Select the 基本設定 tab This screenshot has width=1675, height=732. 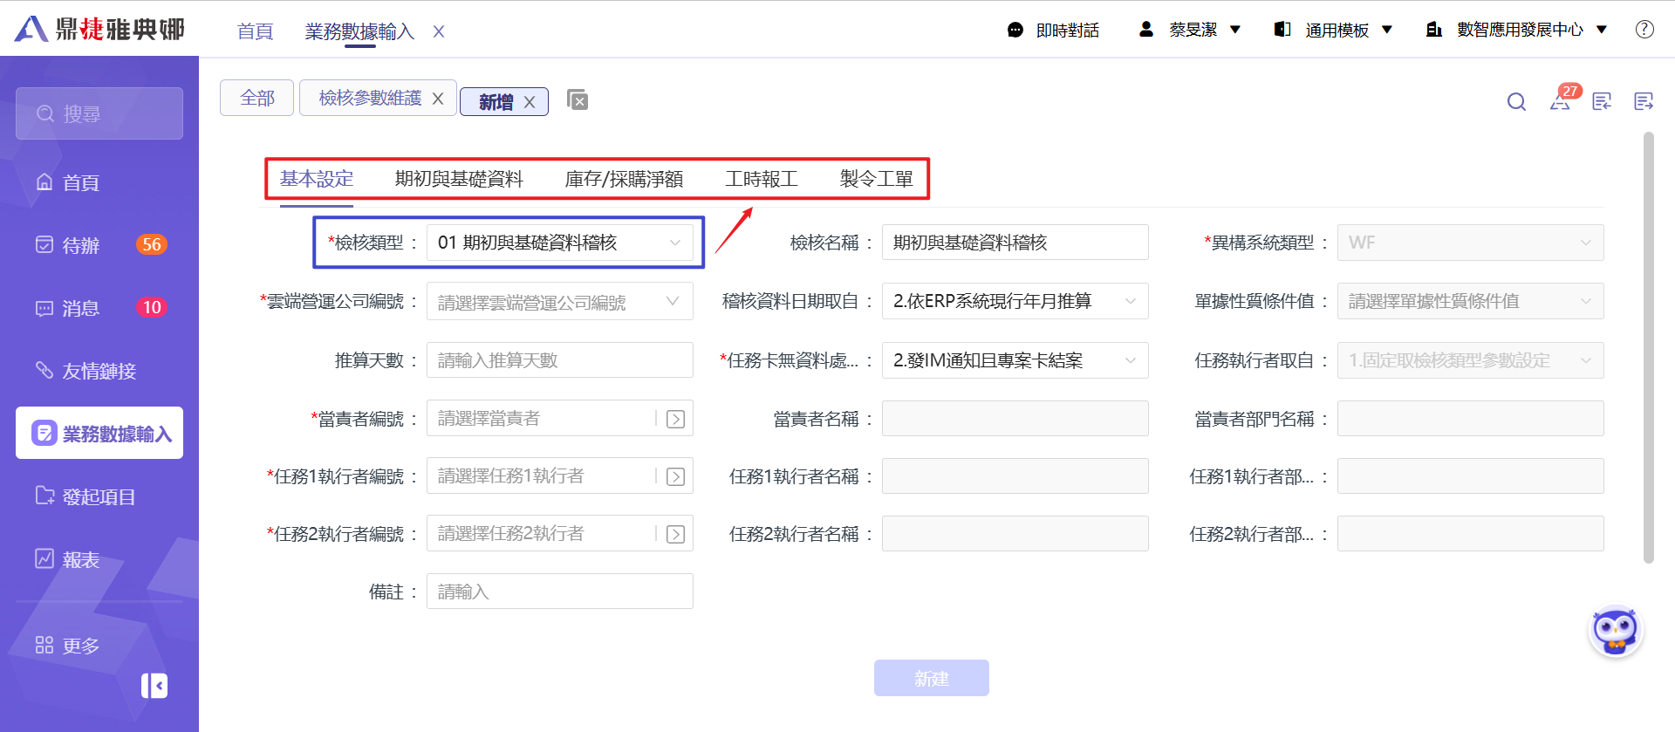point(317,179)
